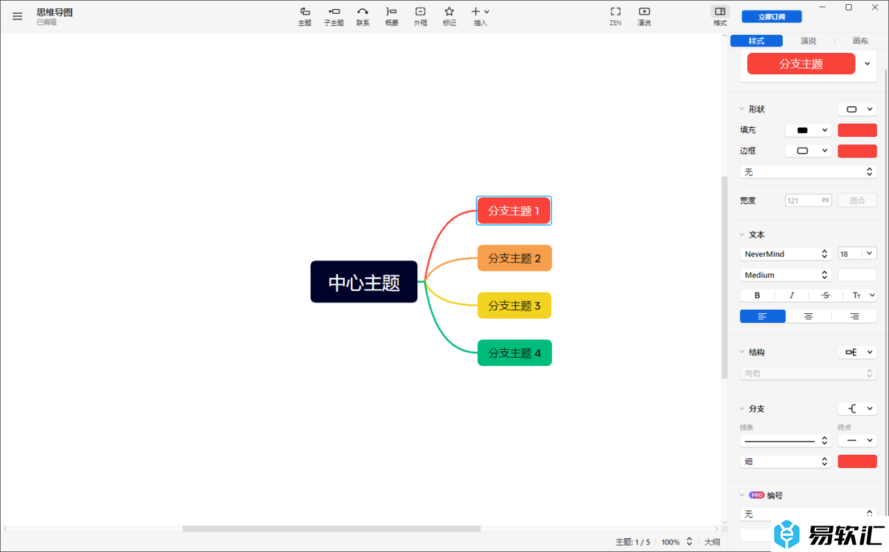Viewport: 889px width, 552px height.
Task: Enter ZEN mode
Action: 615,16
